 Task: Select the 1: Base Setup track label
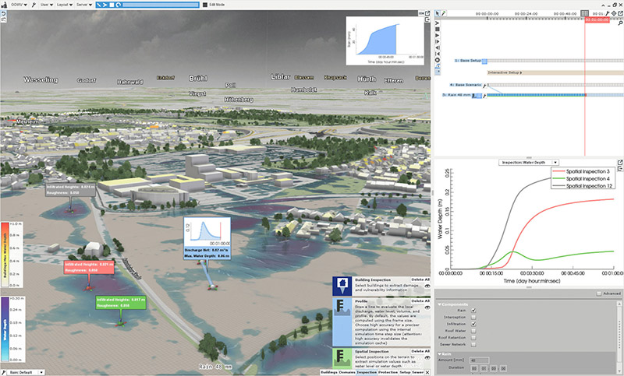coord(467,61)
